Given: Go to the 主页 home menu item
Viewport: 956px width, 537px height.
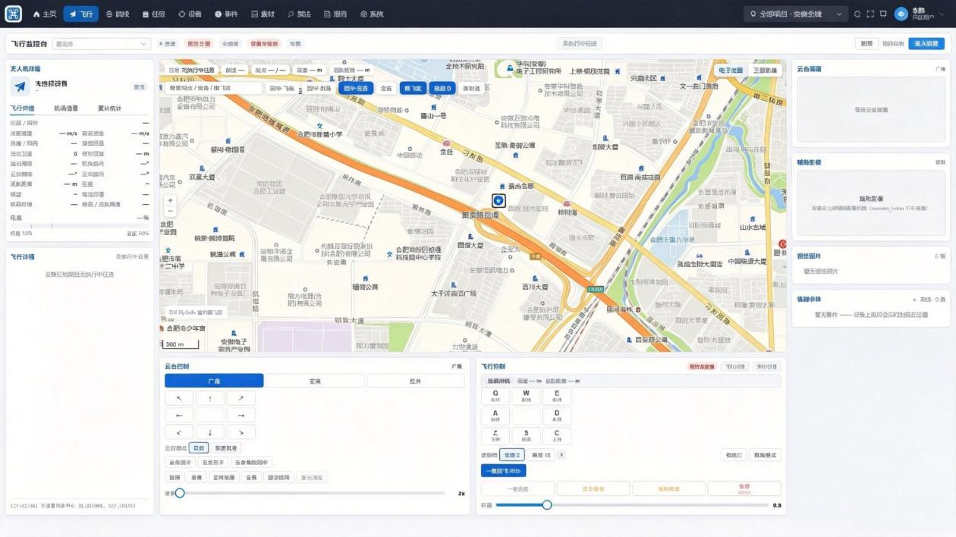Looking at the screenshot, I should (x=45, y=14).
